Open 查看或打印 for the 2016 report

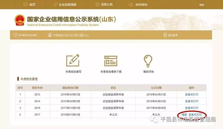(x=192, y=108)
